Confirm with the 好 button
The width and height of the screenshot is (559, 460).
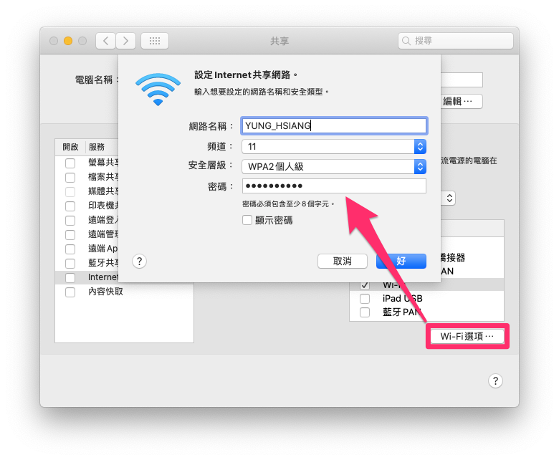[401, 262]
